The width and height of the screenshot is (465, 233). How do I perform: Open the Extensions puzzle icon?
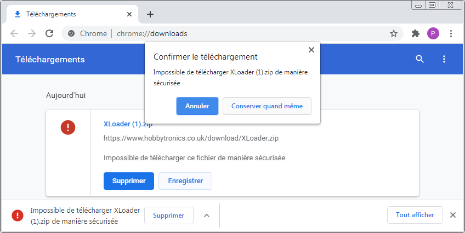pyautogui.click(x=415, y=33)
